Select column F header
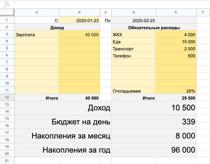 (x=203, y=13)
